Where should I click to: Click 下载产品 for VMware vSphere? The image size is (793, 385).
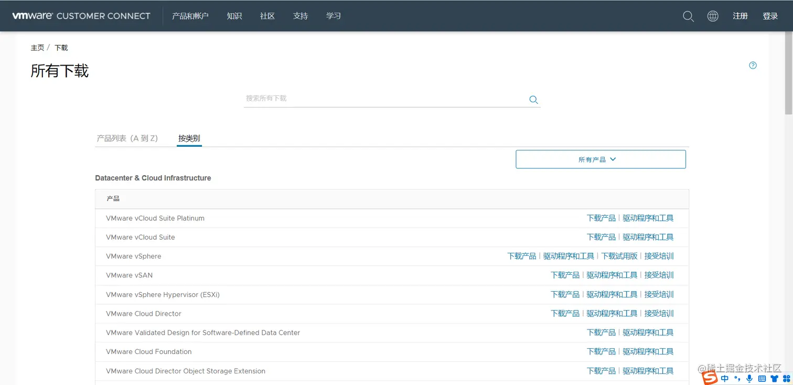(x=522, y=256)
